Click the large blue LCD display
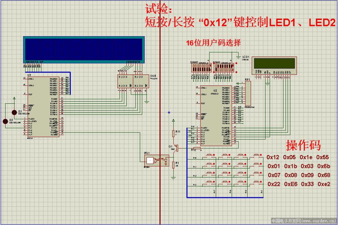The image size is (338, 225). tap(84, 49)
